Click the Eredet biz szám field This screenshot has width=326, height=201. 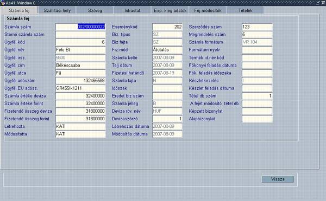click(167, 96)
